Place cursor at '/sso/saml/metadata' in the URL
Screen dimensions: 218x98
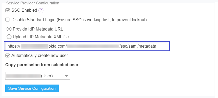coord(138,46)
